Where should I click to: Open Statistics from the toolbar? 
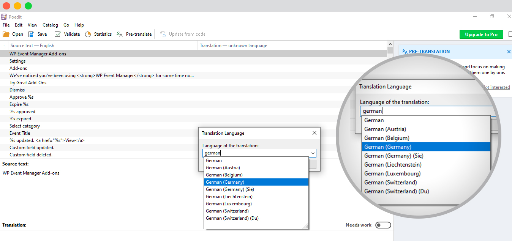(98, 34)
